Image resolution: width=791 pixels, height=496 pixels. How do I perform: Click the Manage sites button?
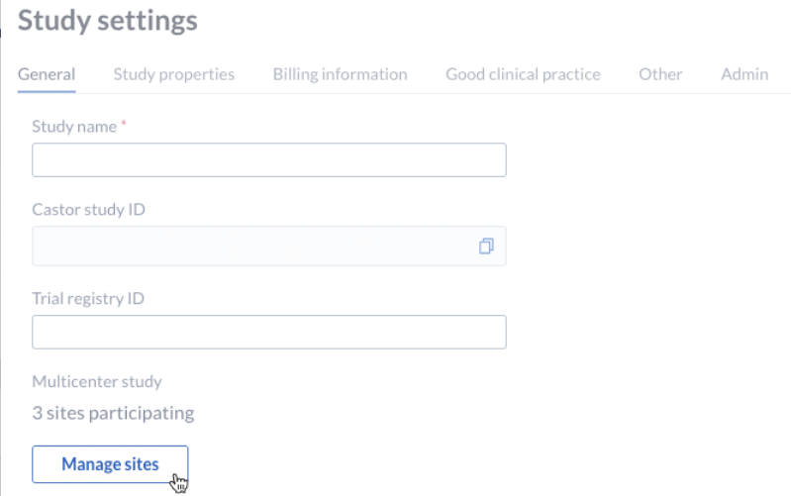[x=110, y=464]
